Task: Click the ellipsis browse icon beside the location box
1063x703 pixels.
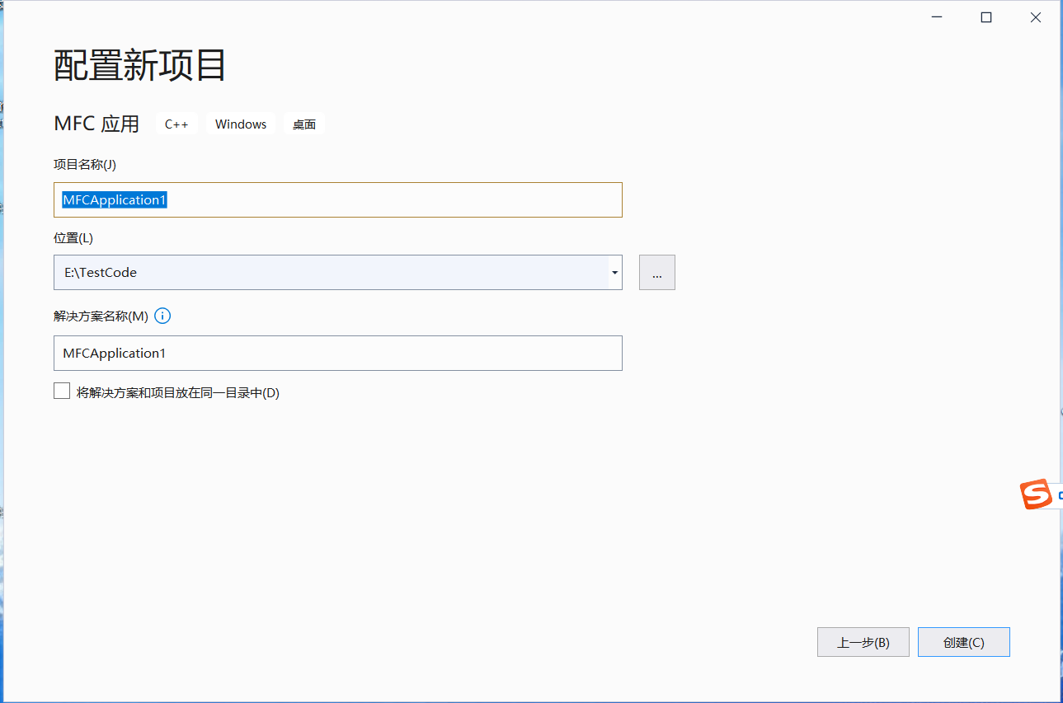Action: 656,272
